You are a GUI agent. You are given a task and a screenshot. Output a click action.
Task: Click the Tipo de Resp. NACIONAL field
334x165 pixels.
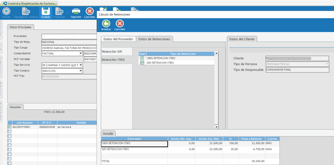click(69, 42)
